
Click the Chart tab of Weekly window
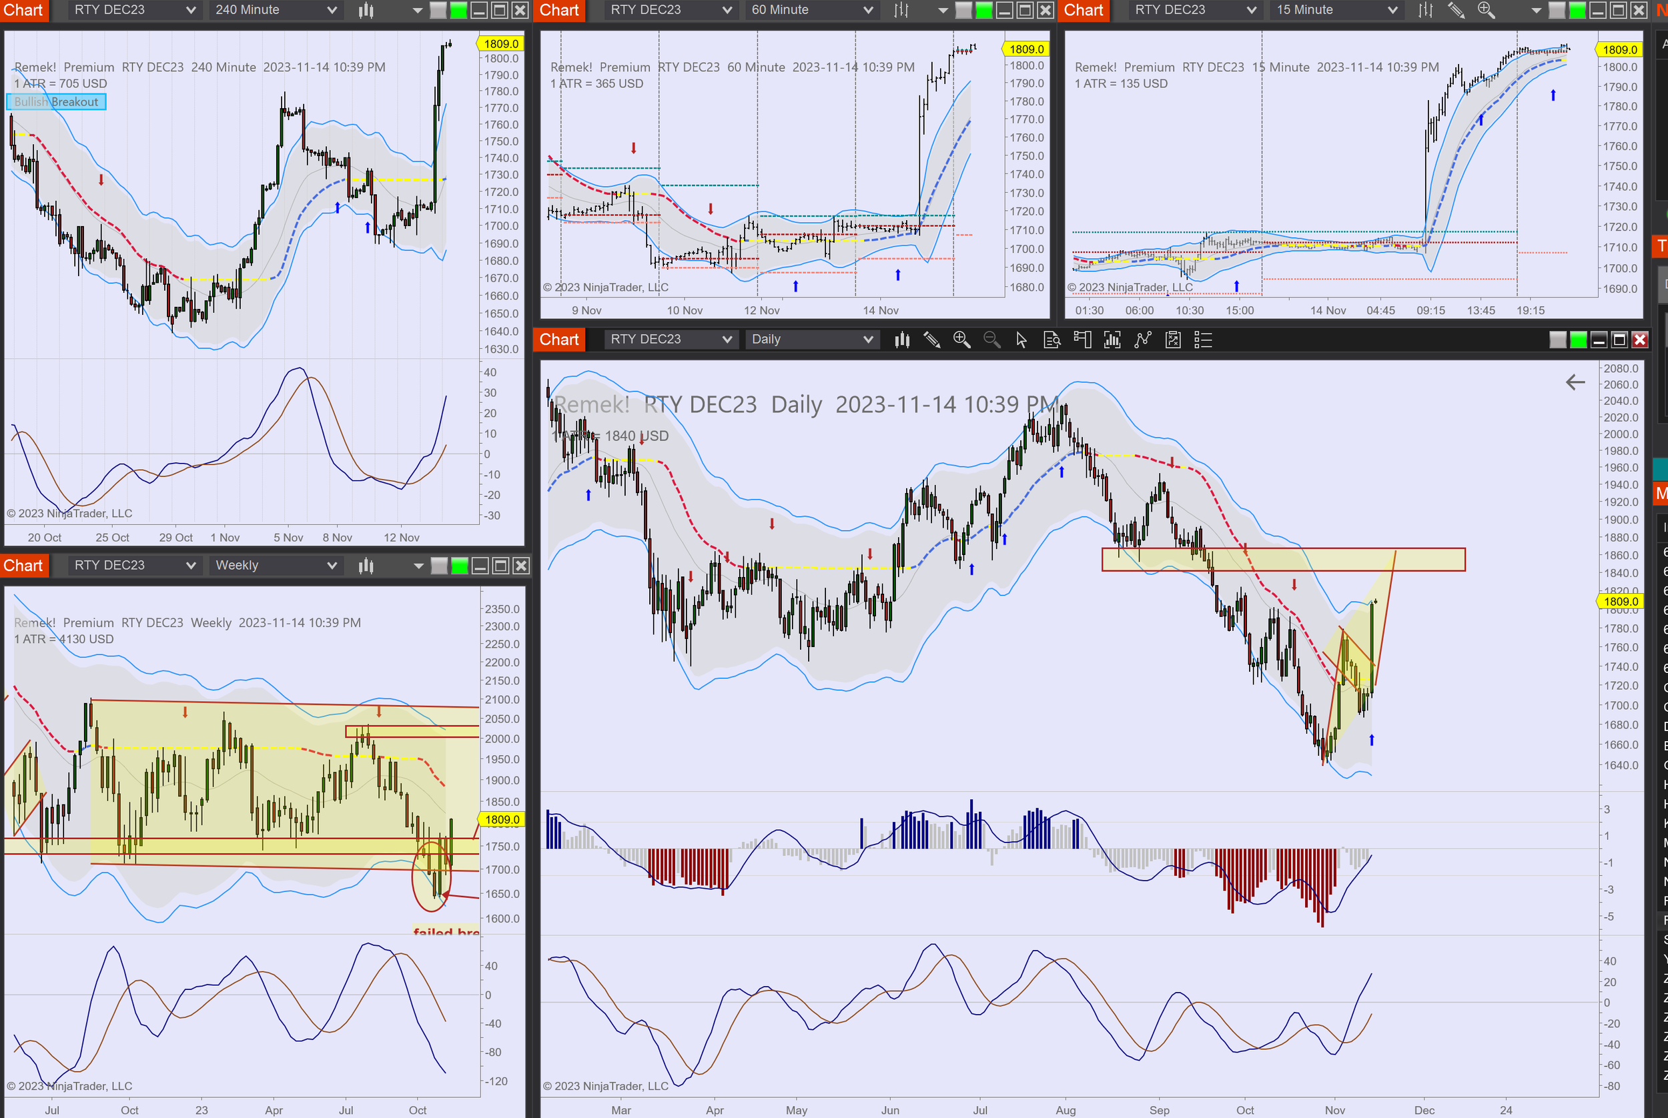23,566
